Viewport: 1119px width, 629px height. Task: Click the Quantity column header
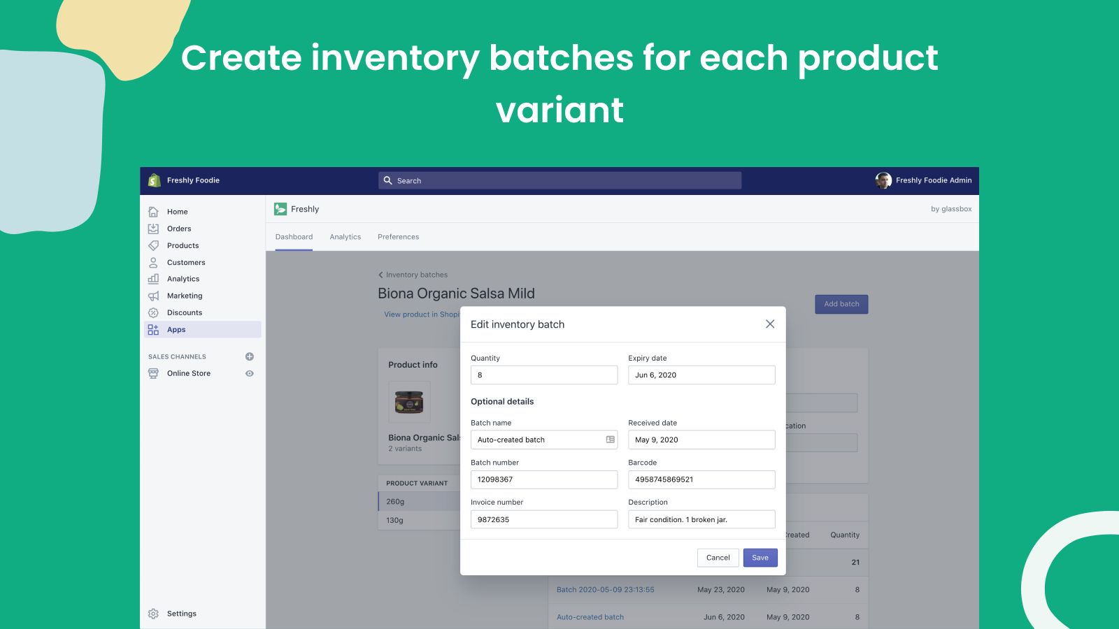(x=845, y=535)
